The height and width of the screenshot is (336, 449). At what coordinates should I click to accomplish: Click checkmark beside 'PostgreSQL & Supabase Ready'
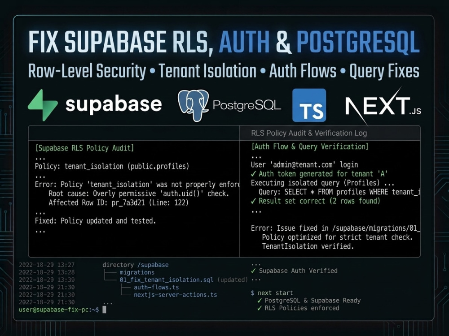260,301
